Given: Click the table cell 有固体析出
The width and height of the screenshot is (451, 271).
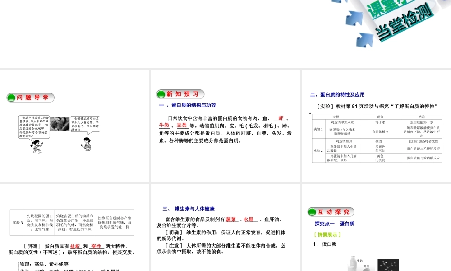Looking at the screenshot, I should 380,131.
